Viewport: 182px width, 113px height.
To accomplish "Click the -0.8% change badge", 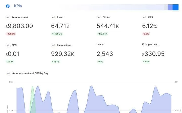I will [x=146, y=34].
